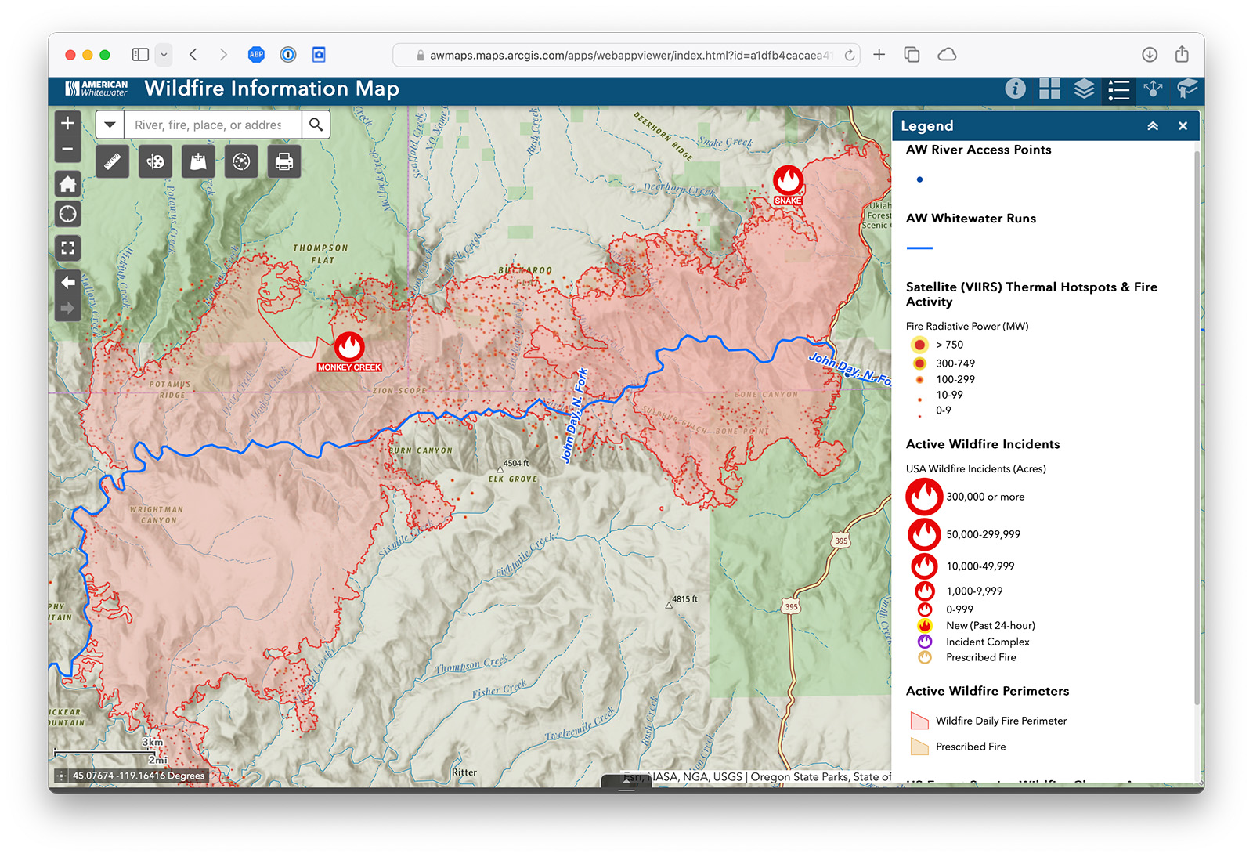The height and width of the screenshot is (857, 1253).
Task: Click in the River, fire, place search field
Action: click(211, 124)
